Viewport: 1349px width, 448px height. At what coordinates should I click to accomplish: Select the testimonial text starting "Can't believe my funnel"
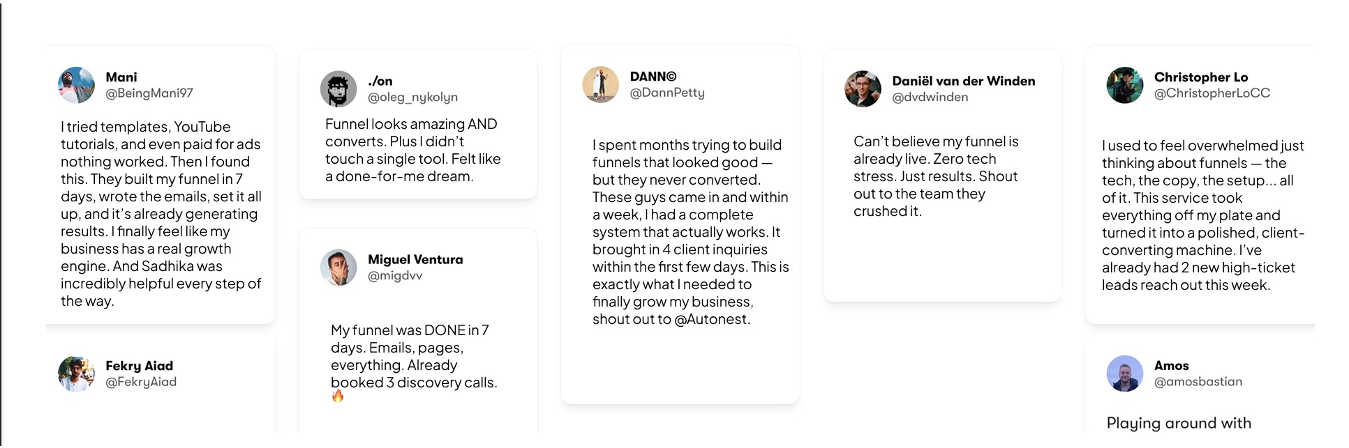tap(935, 176)
